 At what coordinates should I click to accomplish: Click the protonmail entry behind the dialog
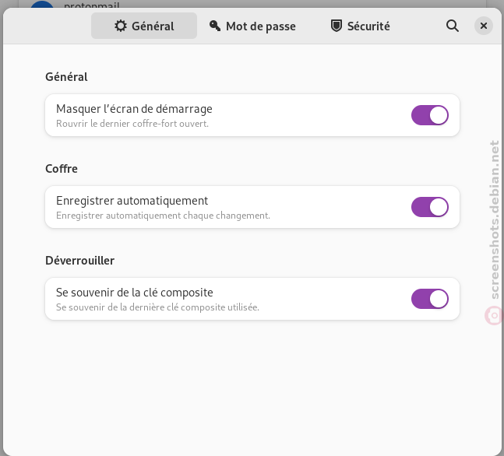[x=92, y=5]
